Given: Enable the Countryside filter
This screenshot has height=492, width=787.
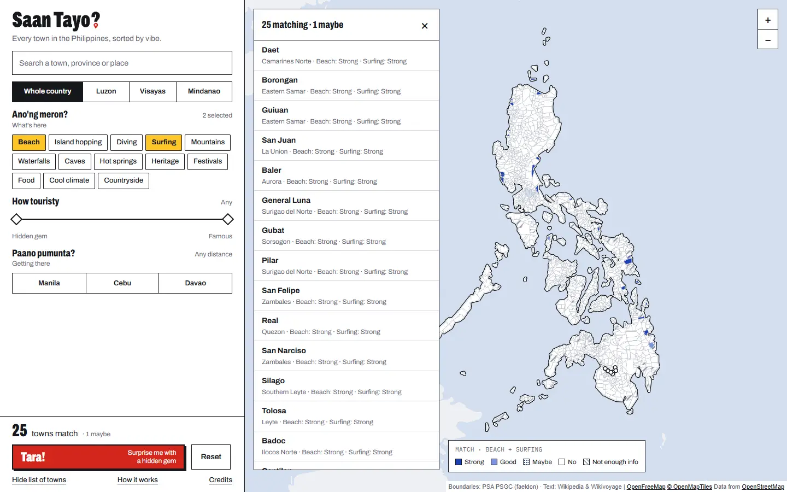Looking at the screenshot, I should point(124,180).
